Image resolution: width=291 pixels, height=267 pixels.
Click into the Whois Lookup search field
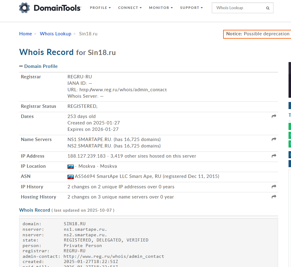(238, 8)
